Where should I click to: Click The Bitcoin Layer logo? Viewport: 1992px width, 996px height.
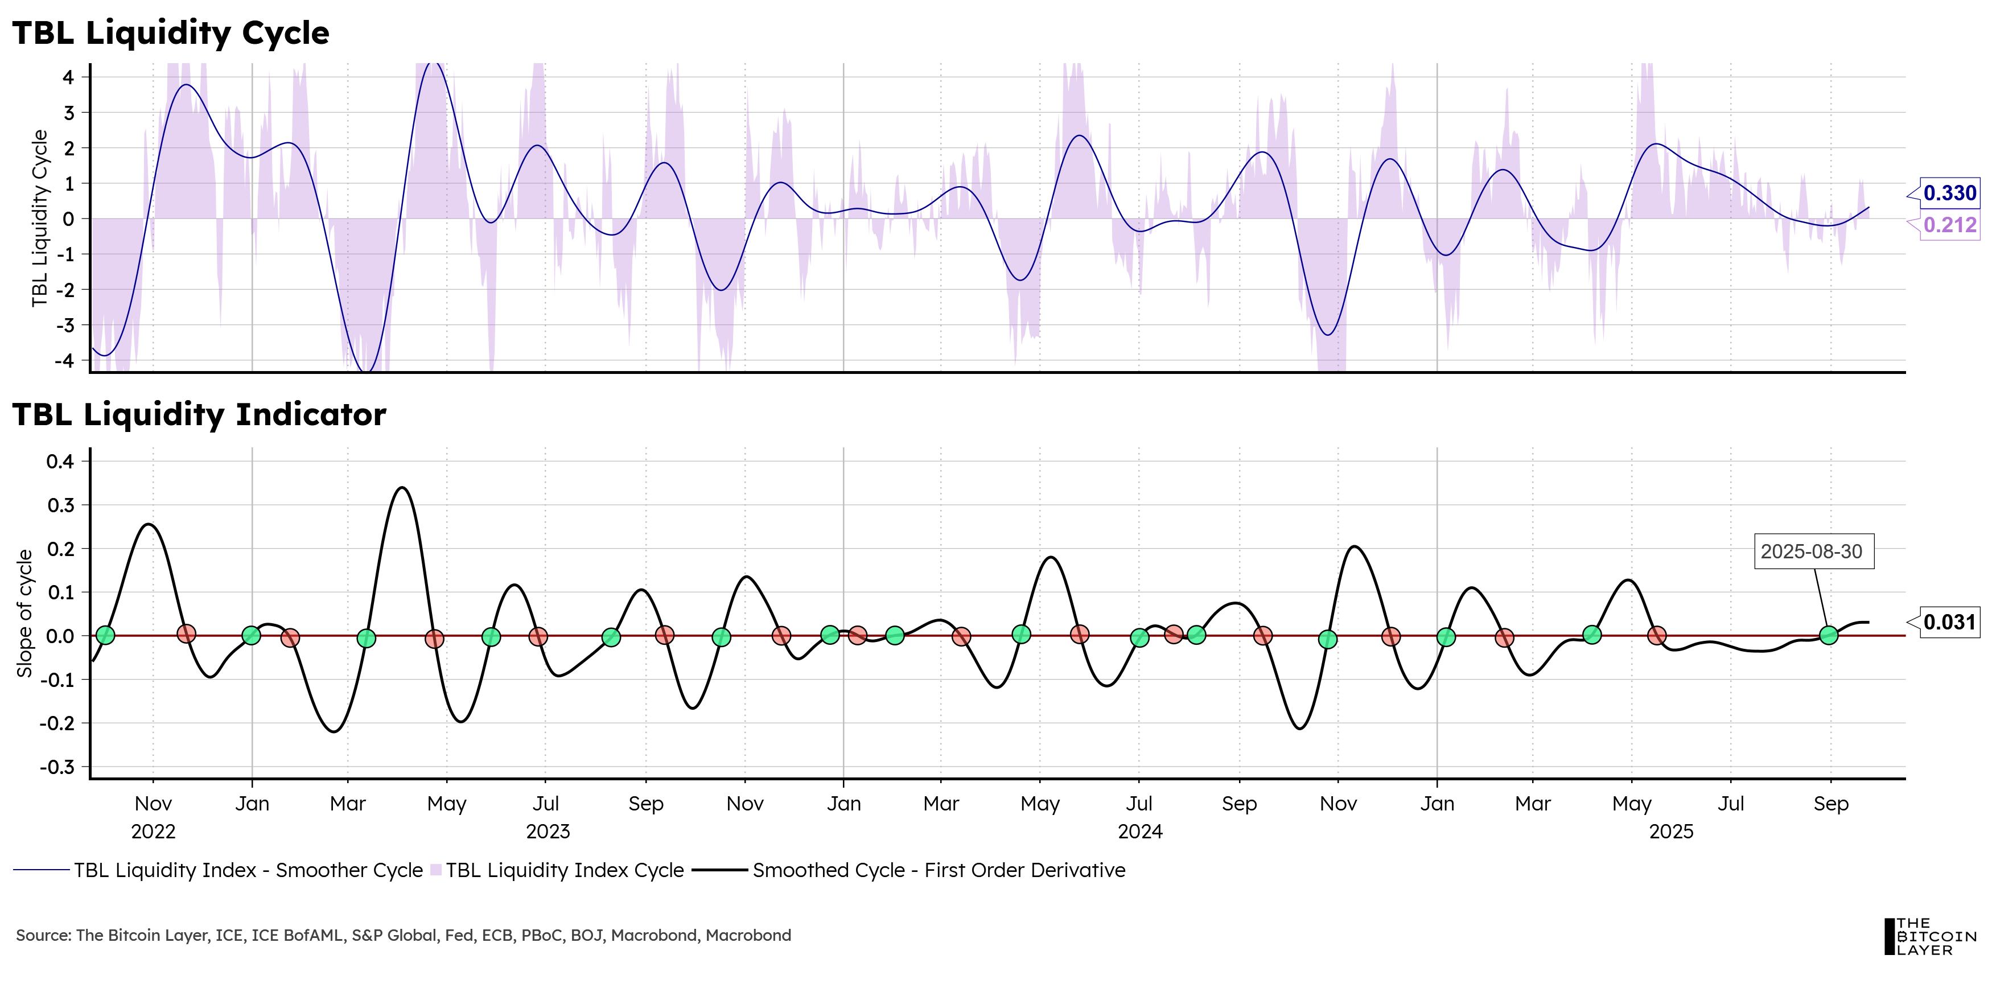[x=1929, y=936]
